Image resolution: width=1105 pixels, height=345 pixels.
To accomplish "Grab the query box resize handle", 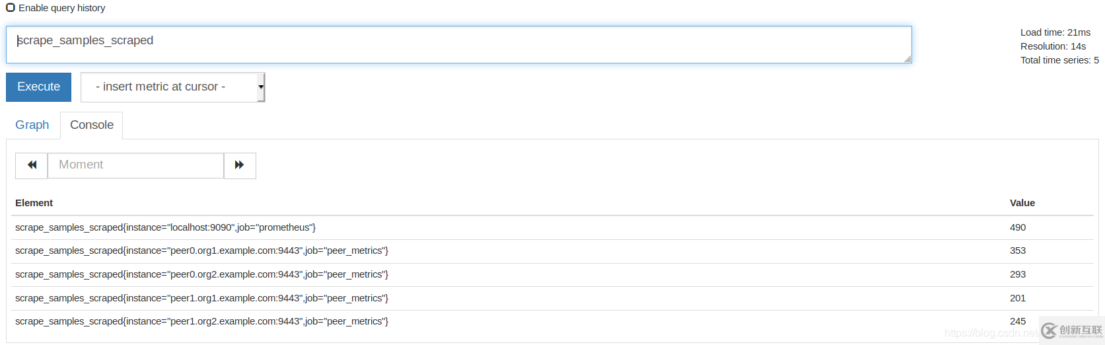I will click(x=908, y=59).
